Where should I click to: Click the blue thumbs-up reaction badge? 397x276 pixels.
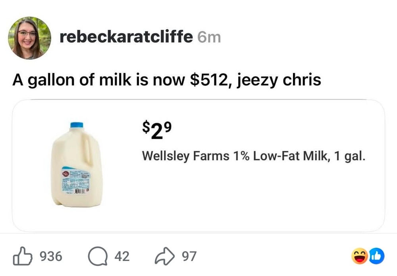[x=377, y=257]
